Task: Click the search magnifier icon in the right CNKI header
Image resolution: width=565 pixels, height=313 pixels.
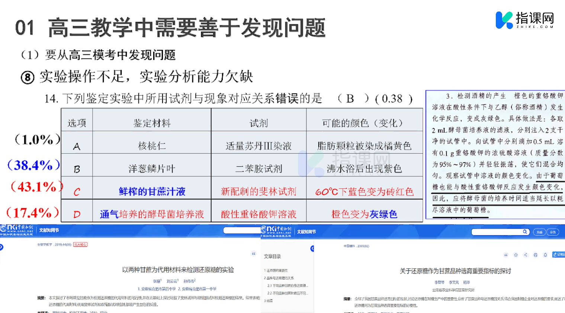Action: point(525,232)
